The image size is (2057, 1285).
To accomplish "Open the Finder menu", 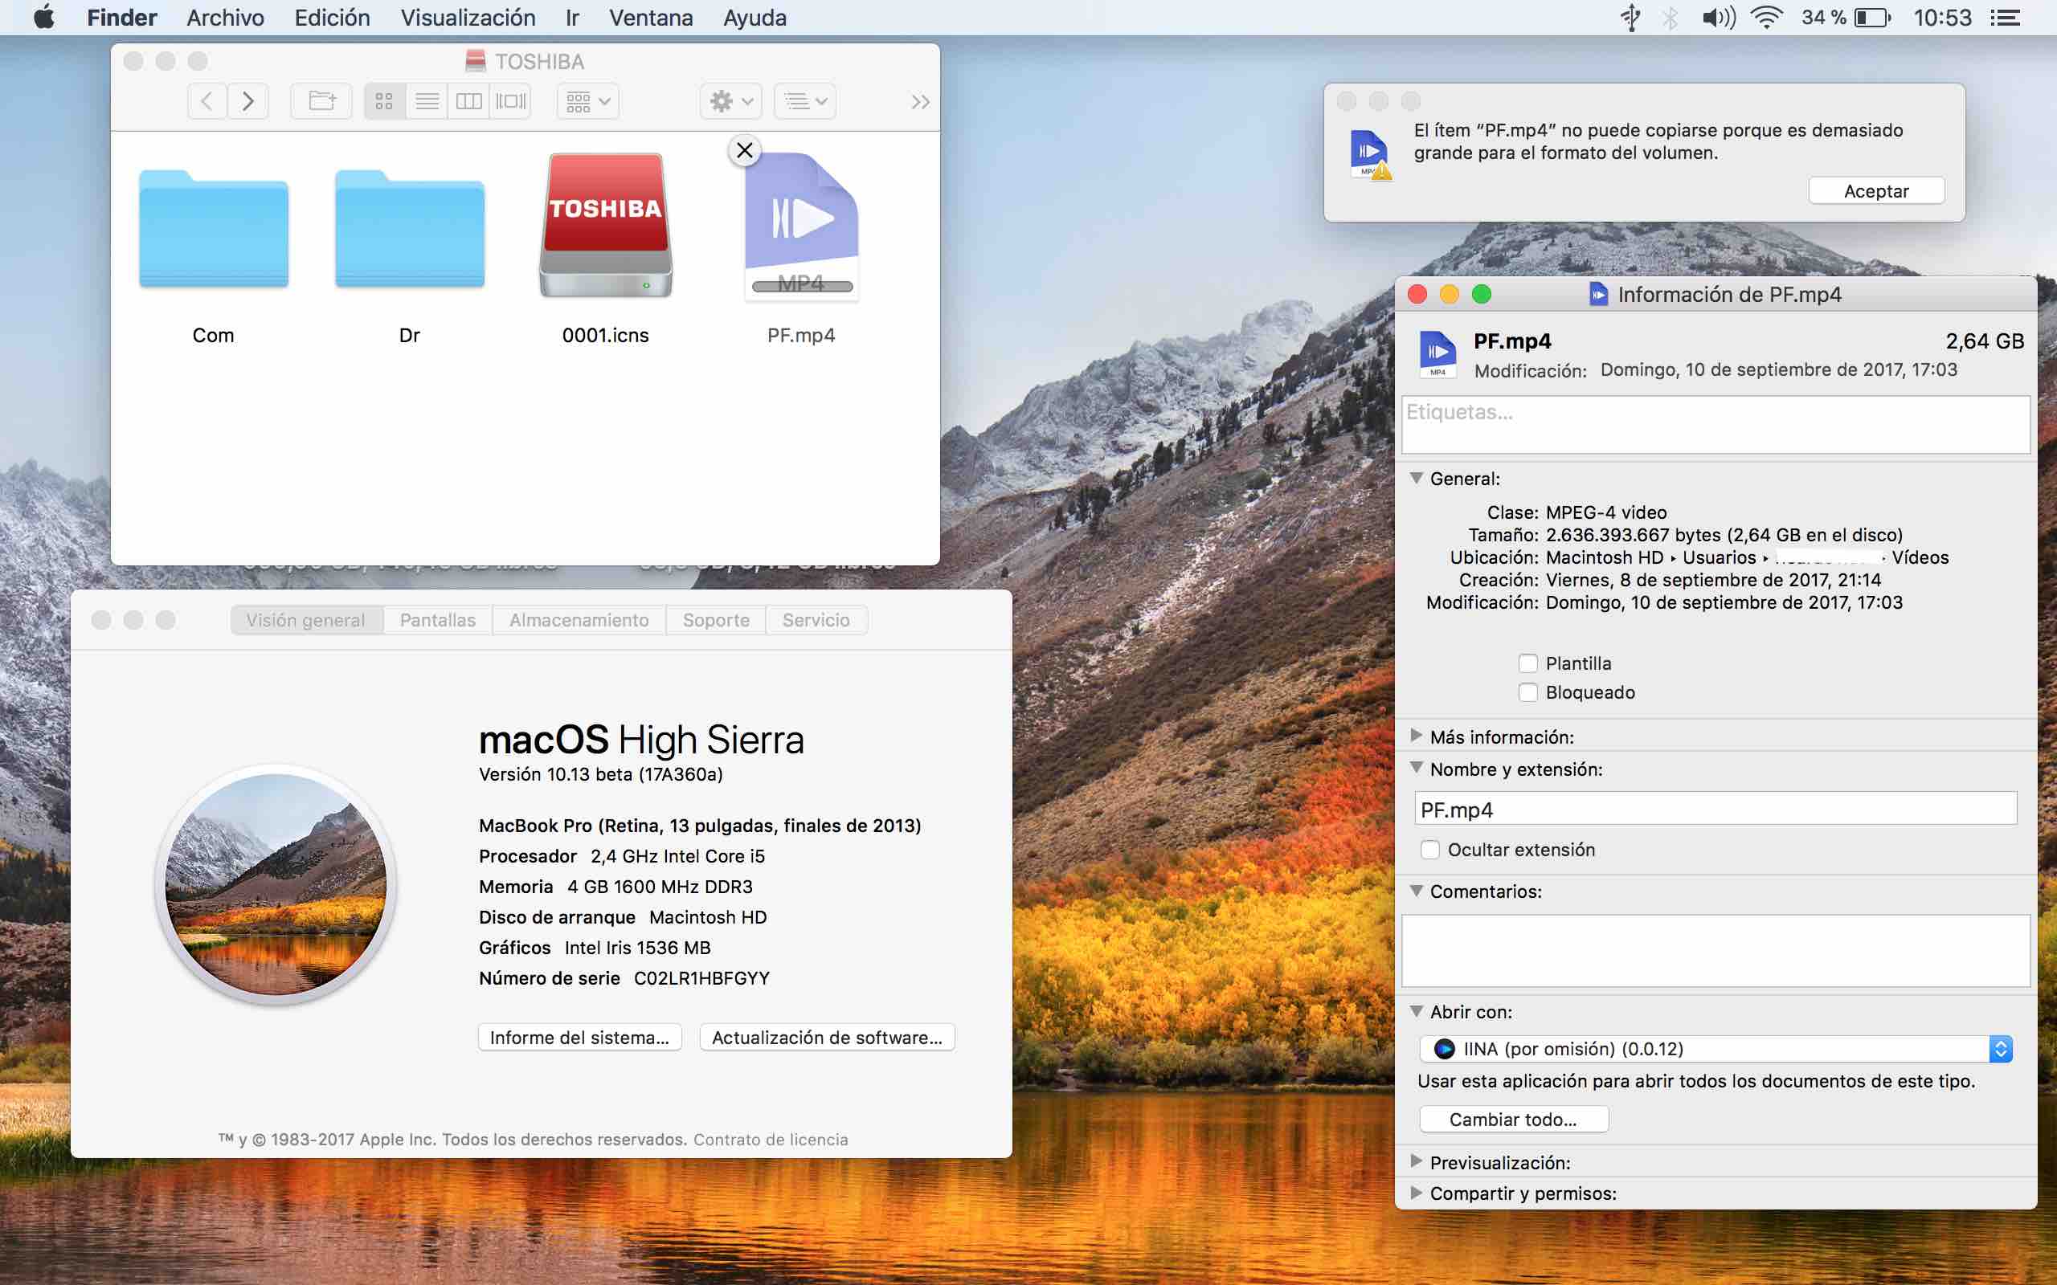I will (121, 17).
